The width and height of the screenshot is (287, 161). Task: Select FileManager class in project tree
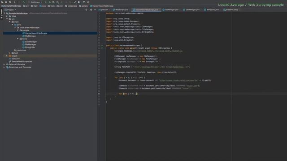30,45
